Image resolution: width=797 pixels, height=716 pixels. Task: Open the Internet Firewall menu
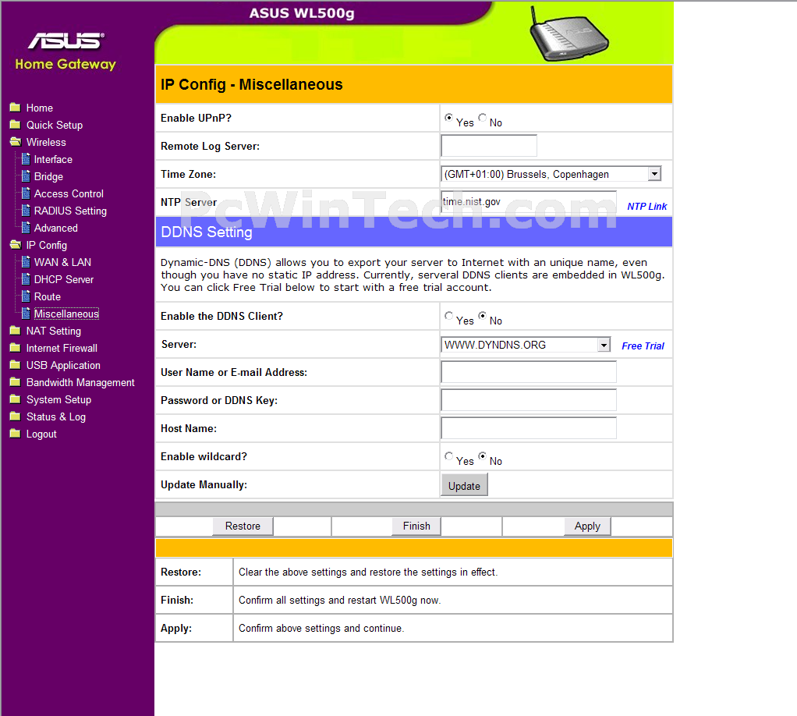tap(62, 349)
